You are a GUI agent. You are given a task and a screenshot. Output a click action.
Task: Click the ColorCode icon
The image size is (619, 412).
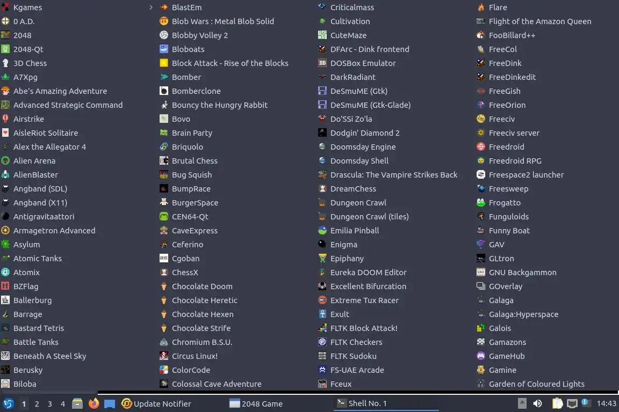point(164,370)
